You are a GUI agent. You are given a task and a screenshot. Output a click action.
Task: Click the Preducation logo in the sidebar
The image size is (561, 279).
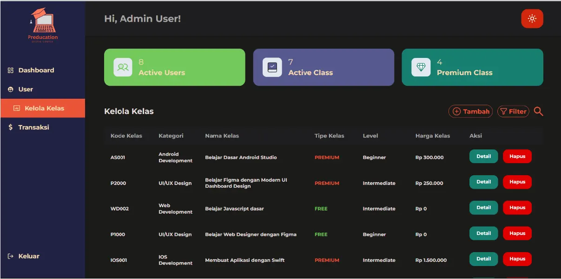point(43,25)
